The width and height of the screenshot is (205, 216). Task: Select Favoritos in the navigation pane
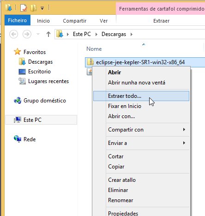[35, 52]
